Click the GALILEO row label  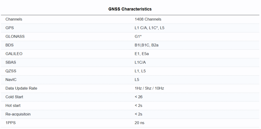[14, 54]
